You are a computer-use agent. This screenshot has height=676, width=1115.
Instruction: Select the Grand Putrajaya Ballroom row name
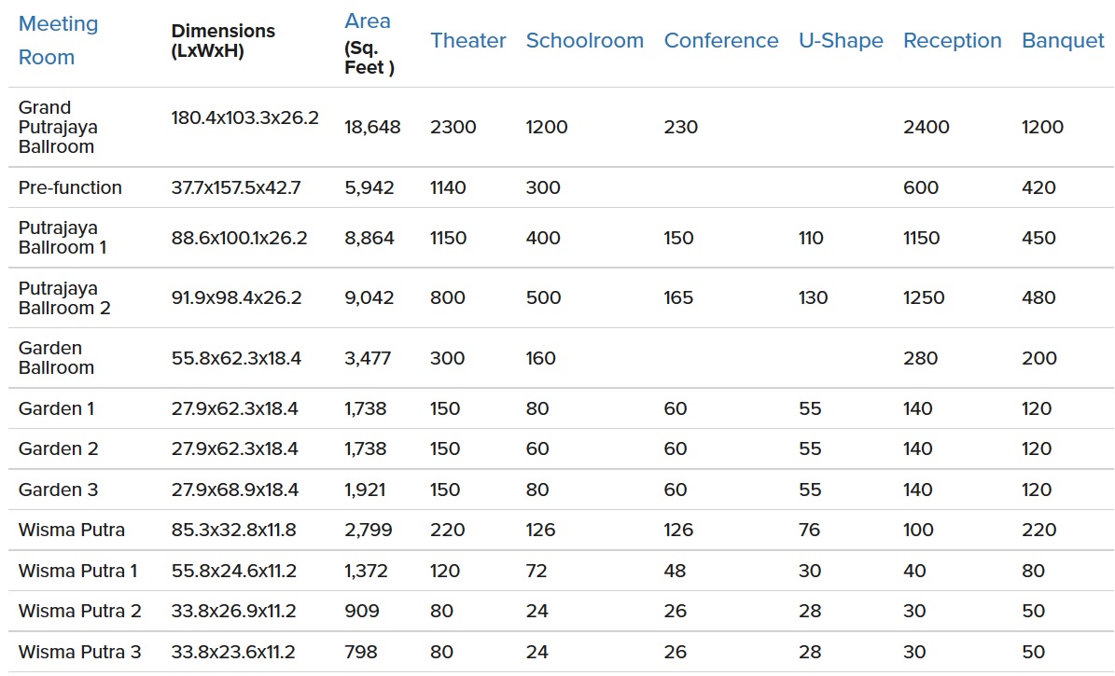pyautogui.click(x=58, y=127)
